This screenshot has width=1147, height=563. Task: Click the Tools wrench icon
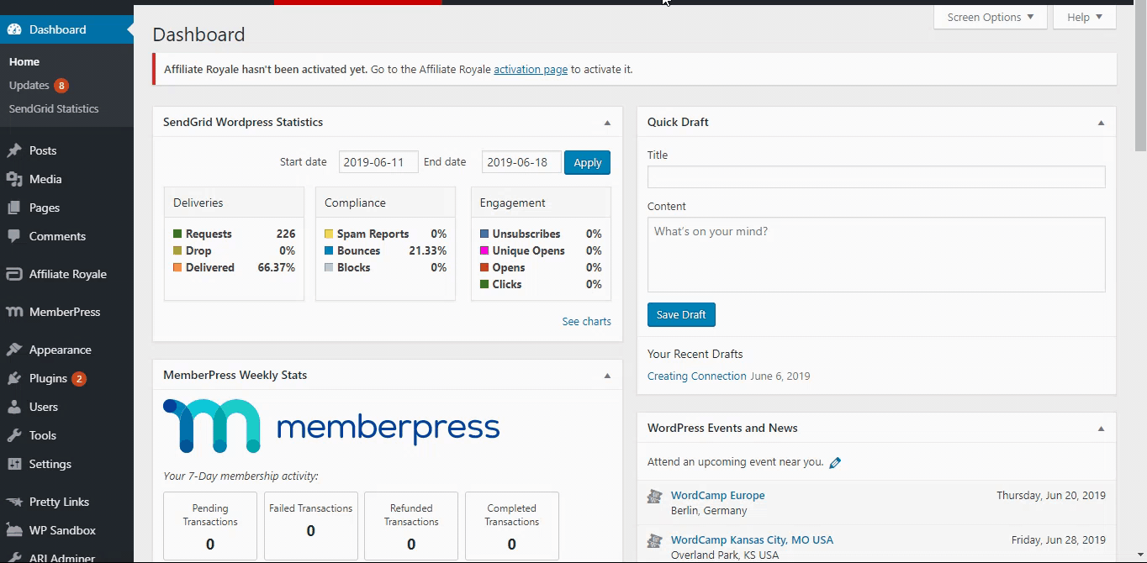pos(14,435)
